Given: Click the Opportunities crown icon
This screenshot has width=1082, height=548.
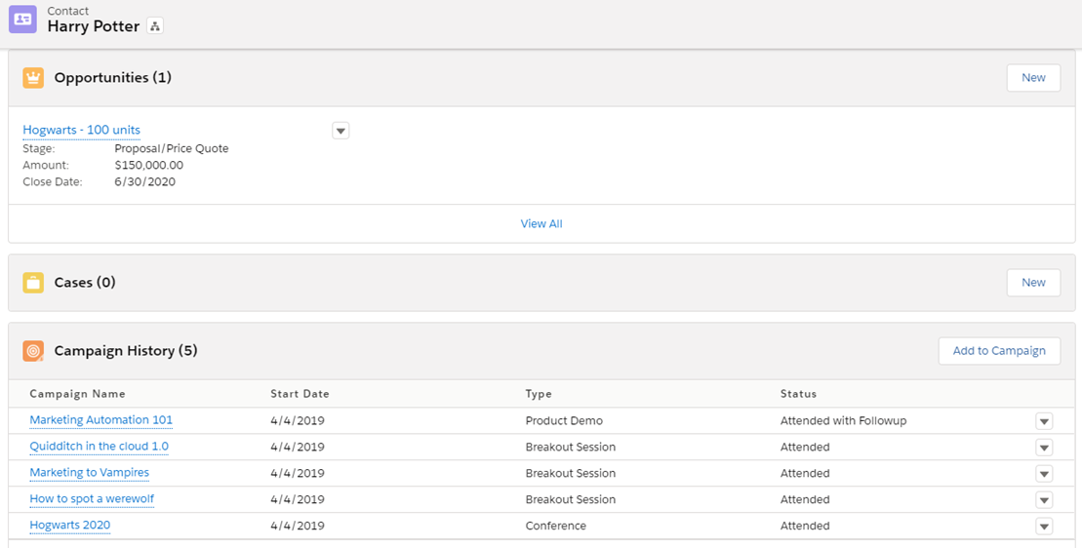Looking at the screenshot, I should pyautogui.click(x=33, y=78).
